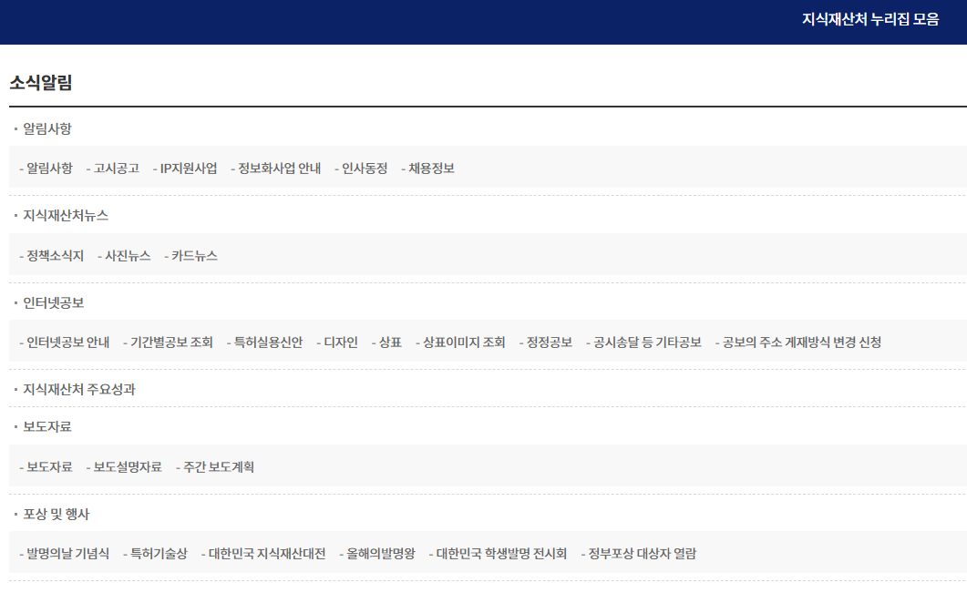Open the 인사동정 page

point(365,169)
